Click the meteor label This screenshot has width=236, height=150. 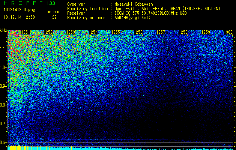(x=53, y=12)
